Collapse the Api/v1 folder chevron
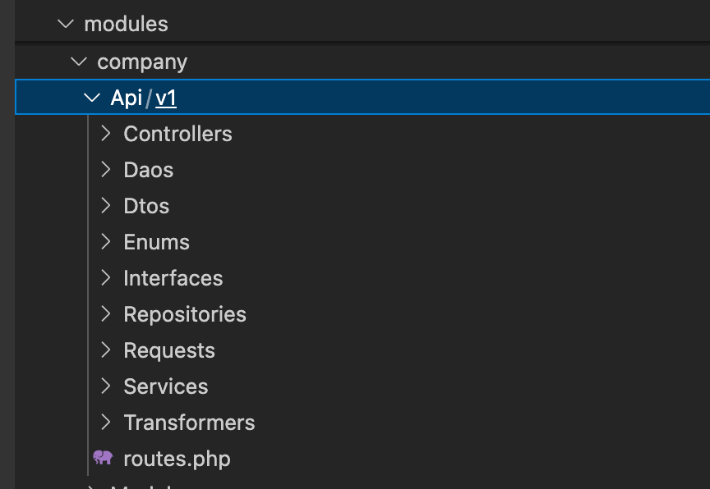The height and width of the screenshot is (489, 710). coord(92,97)
